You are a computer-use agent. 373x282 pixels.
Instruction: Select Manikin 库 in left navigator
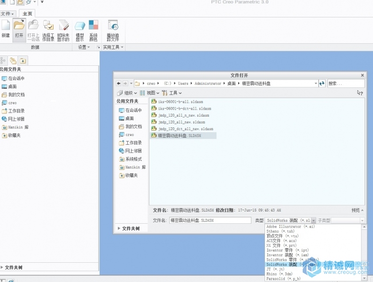[x=15, y=127]
